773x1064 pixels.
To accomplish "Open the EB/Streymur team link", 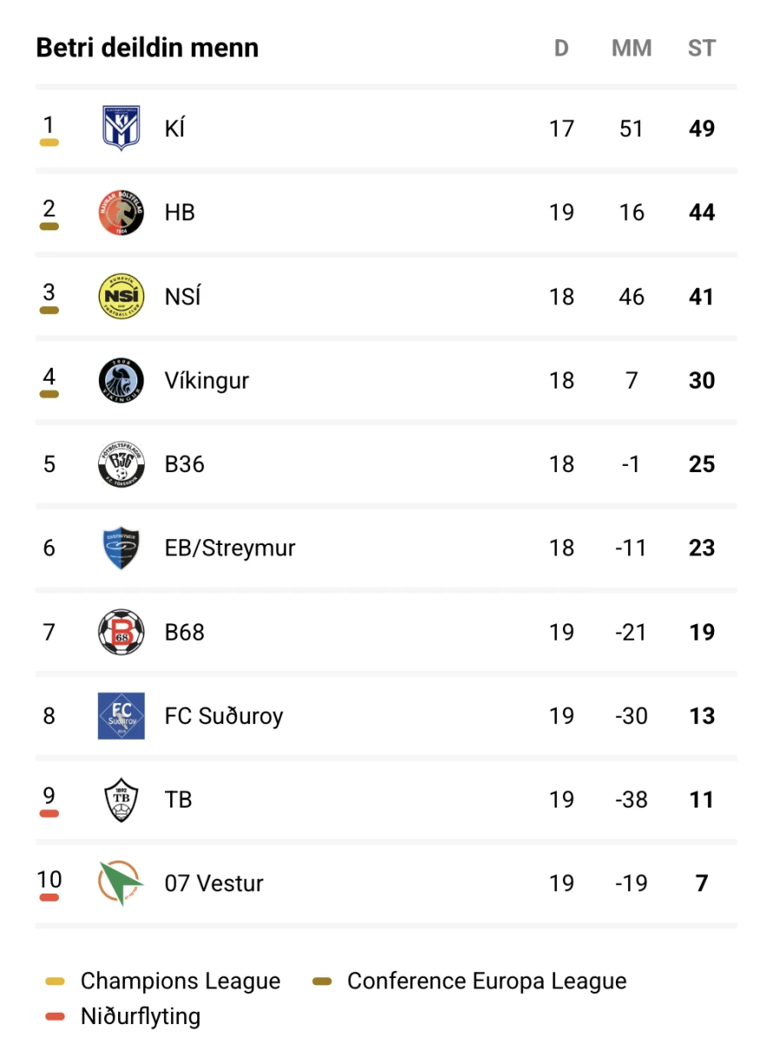I will pos(230,549).
